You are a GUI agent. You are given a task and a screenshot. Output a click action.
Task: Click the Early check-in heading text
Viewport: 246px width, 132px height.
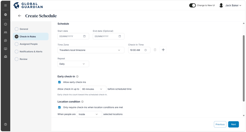(x=66, y=76)
